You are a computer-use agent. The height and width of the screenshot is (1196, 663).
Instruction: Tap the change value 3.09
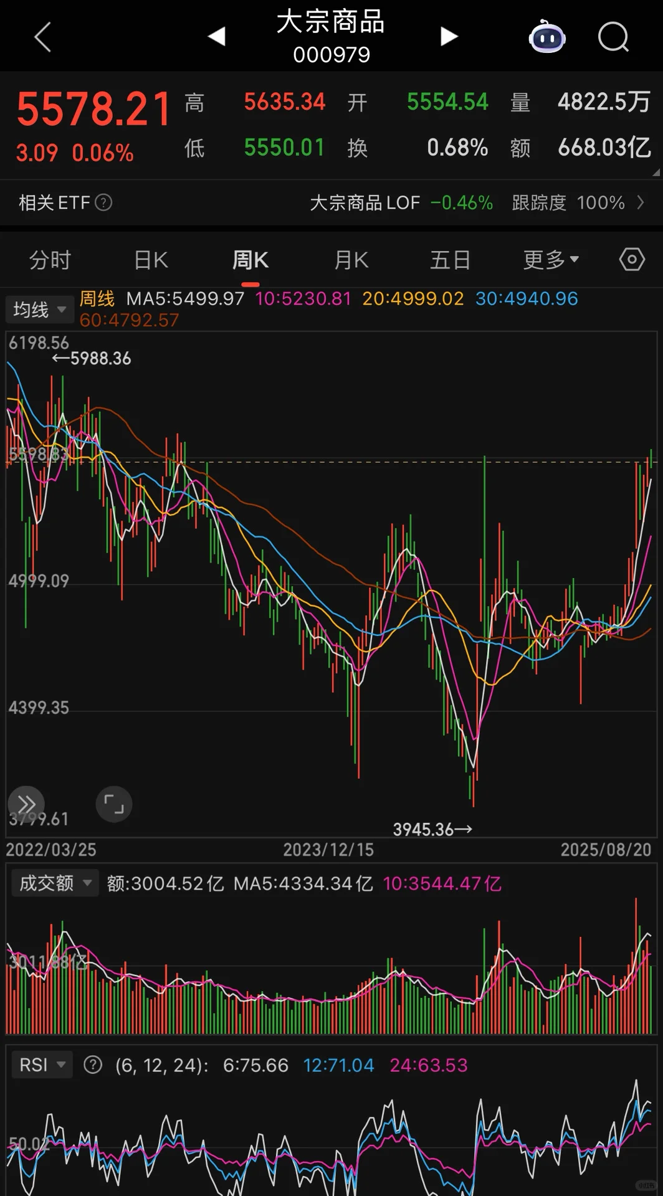click(37, 153)
